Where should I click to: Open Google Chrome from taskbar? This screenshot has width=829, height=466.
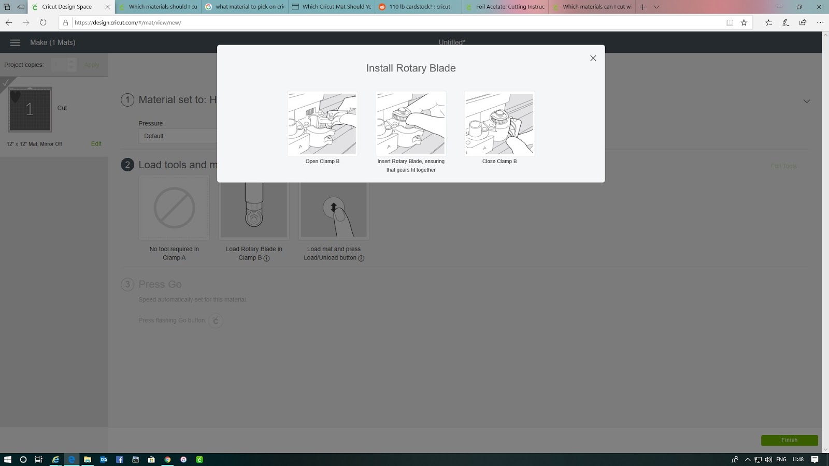[x=167, y=459]
